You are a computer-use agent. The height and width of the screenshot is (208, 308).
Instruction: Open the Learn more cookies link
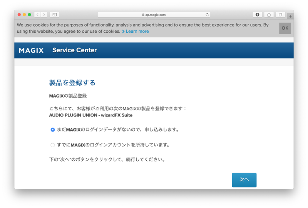[x=137, y=32]
